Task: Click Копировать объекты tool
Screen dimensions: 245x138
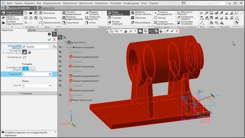Action: (x=185, y=18)
